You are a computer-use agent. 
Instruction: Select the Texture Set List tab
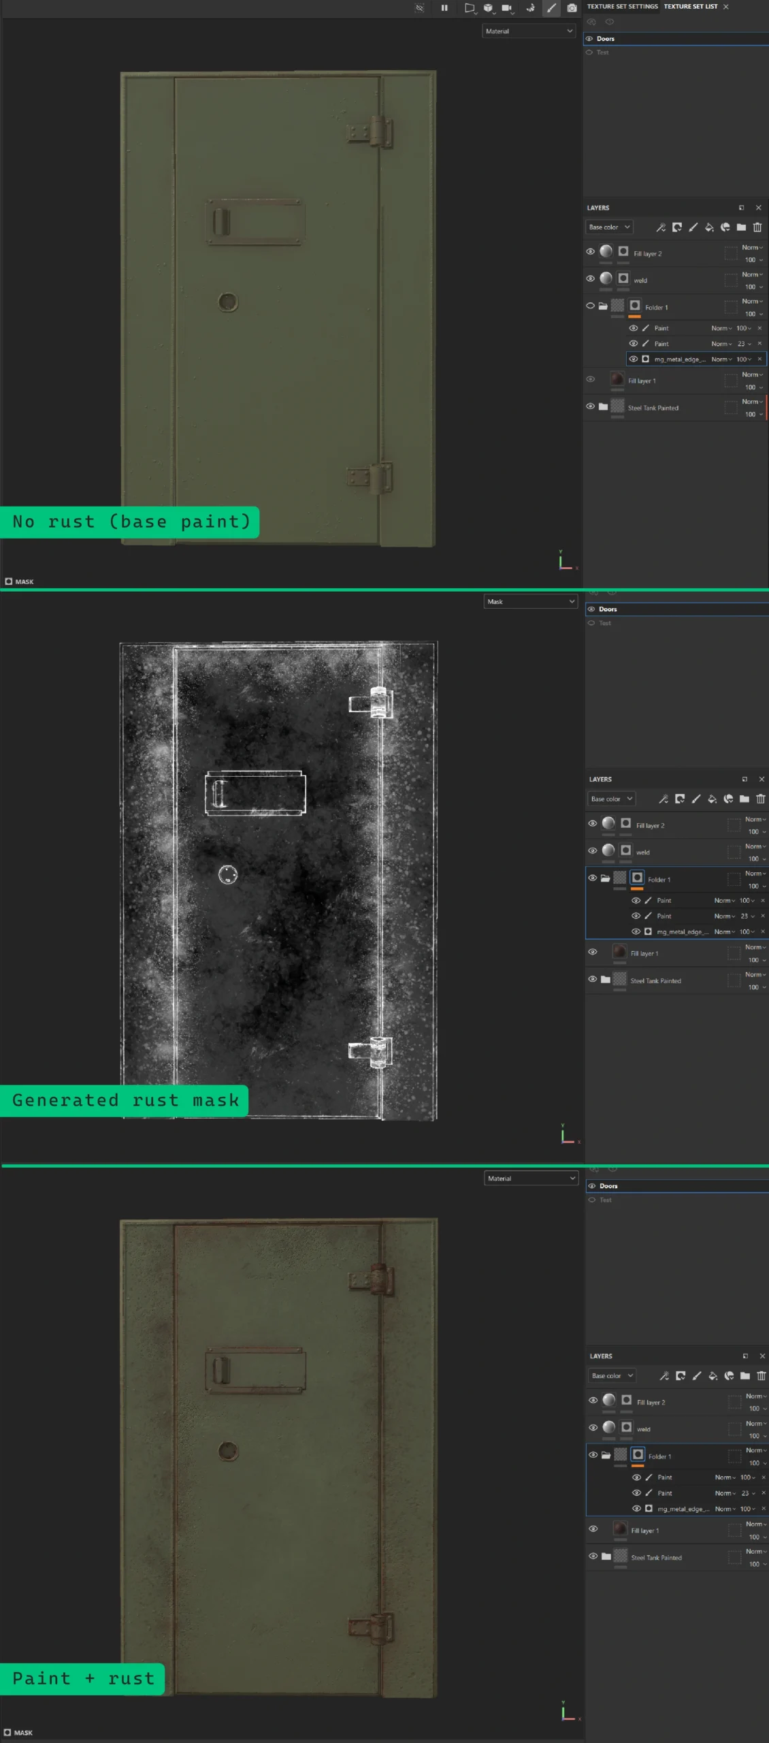click(x=690, y=7)
